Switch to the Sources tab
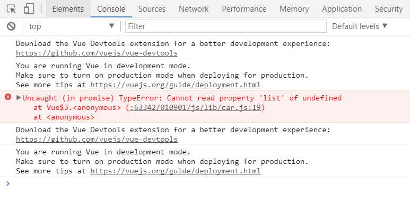This screenshot has width=410, height=203. (x=152, y=9)
